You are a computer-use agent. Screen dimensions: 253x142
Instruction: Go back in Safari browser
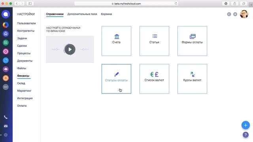pos(17,4)
